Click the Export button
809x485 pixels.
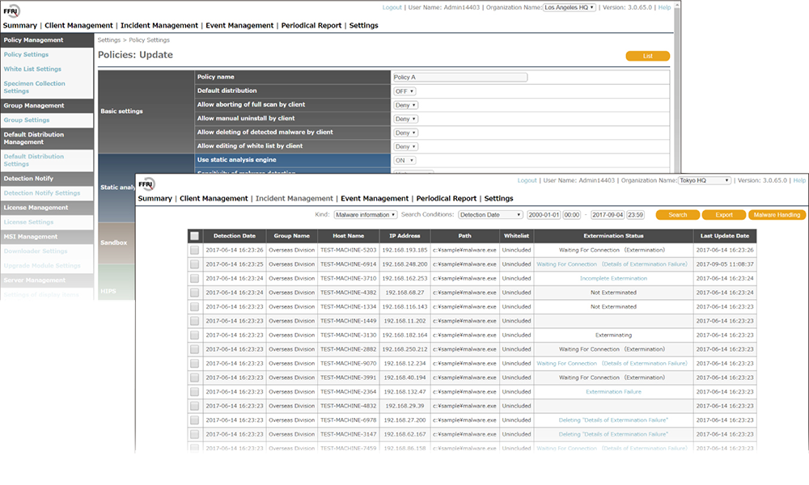[724, 215]
